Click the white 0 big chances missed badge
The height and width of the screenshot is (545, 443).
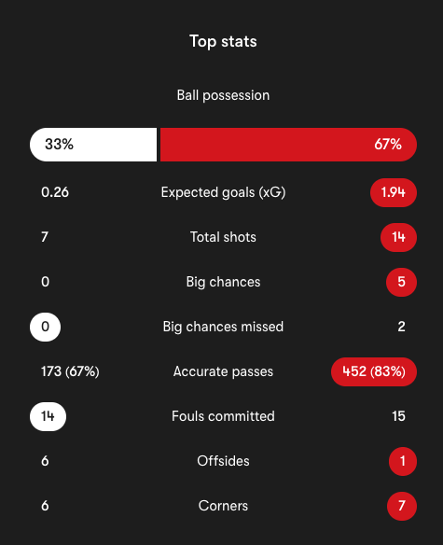(x=45, y=327)
